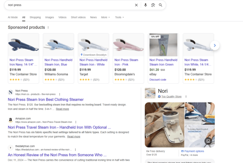Screen dimensions: 243x163
Task: Click Read more under the Amazon result
Action: tap(74, 137)
